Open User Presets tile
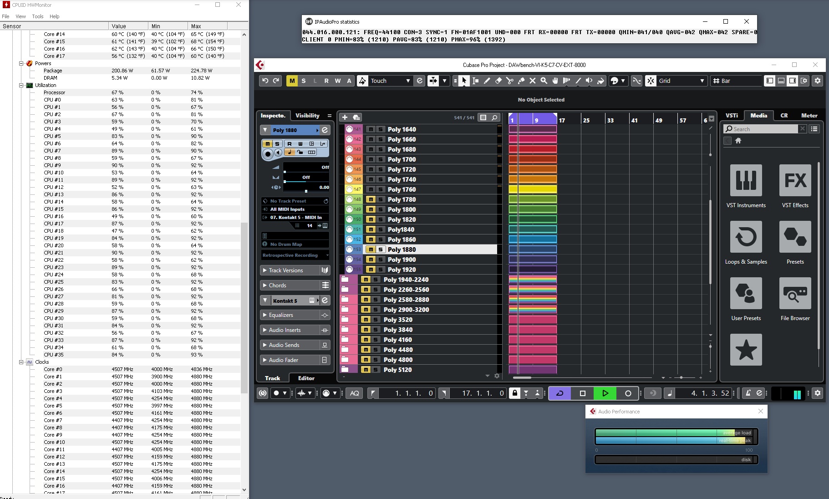The image size is (829, 499). 746,299
